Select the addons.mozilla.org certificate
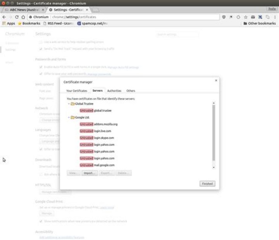The image size is (279, 240). (98, 124)
